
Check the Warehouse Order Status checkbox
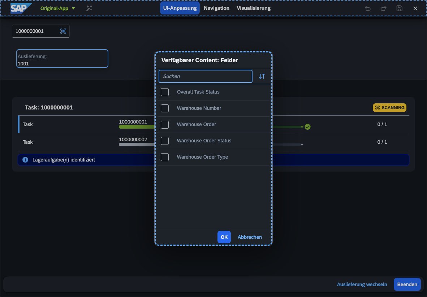click(x=165, y=141)
